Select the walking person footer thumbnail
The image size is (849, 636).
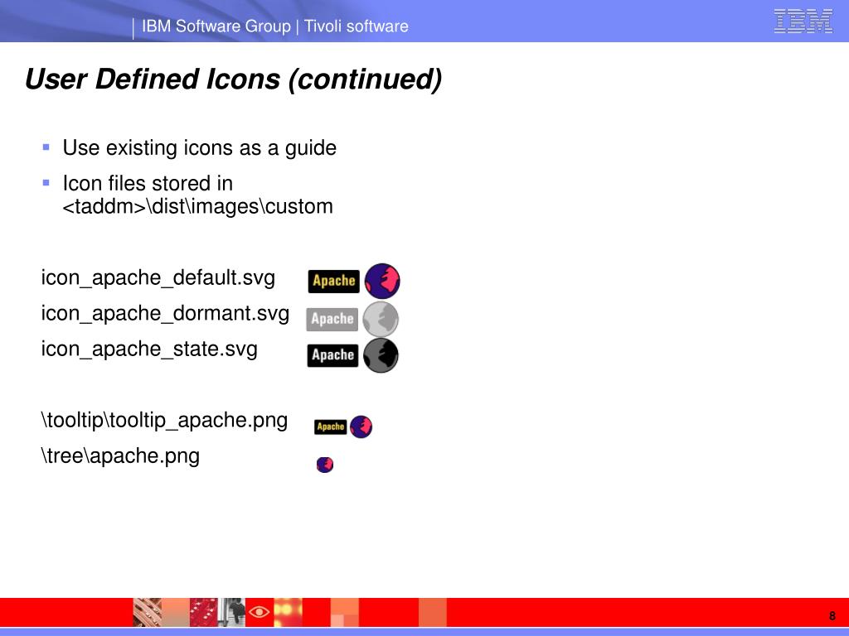coord(232,612)
